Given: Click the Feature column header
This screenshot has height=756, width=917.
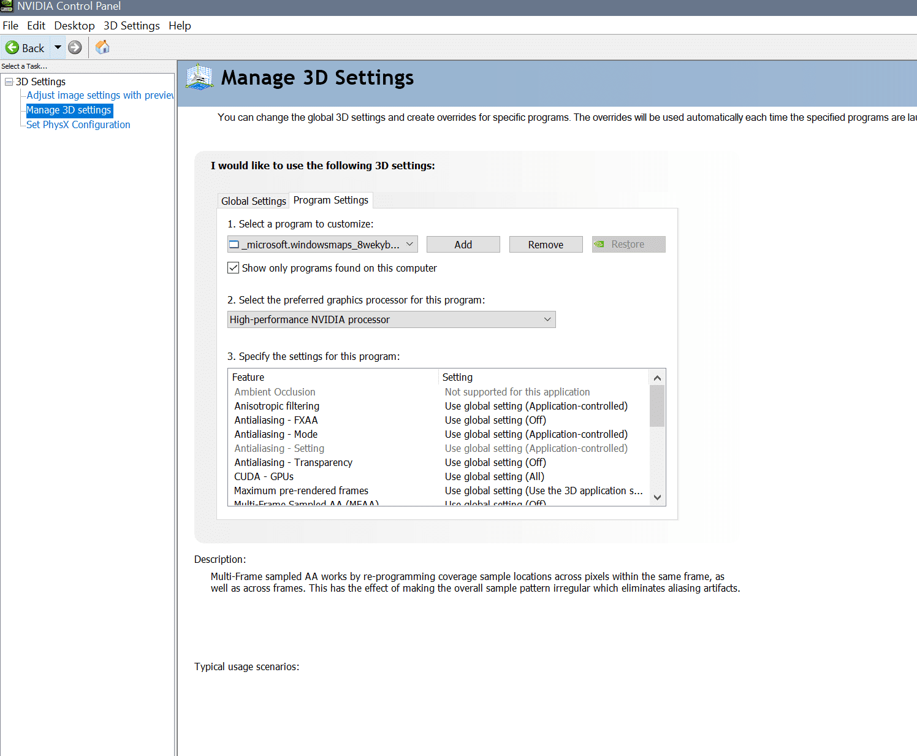Looking at the screenshot, I should pyautogui.click(x=248, y=377).
